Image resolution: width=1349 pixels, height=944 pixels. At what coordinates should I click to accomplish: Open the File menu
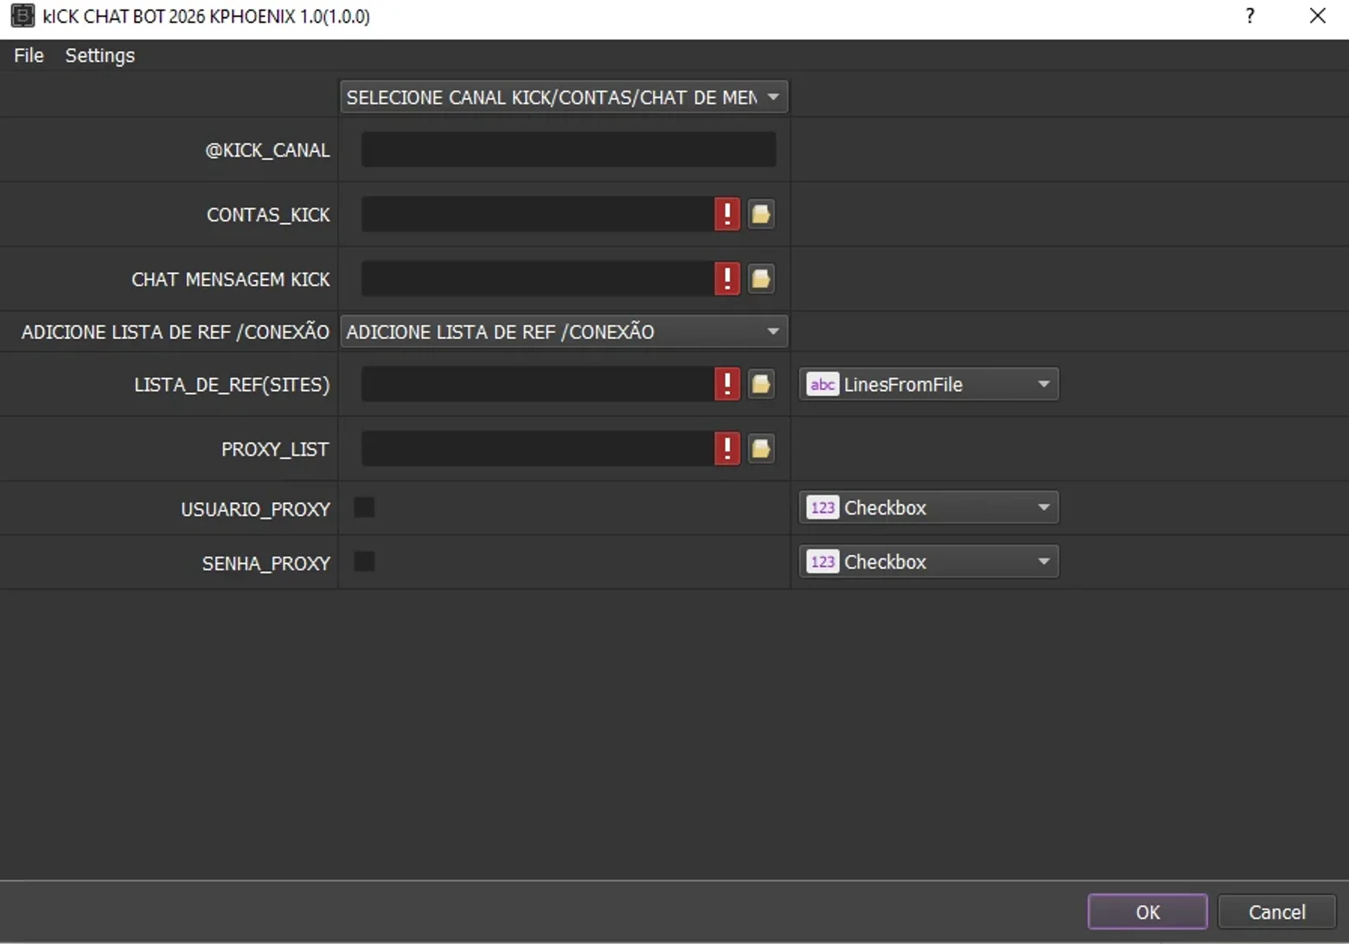[x=29, y=55]
